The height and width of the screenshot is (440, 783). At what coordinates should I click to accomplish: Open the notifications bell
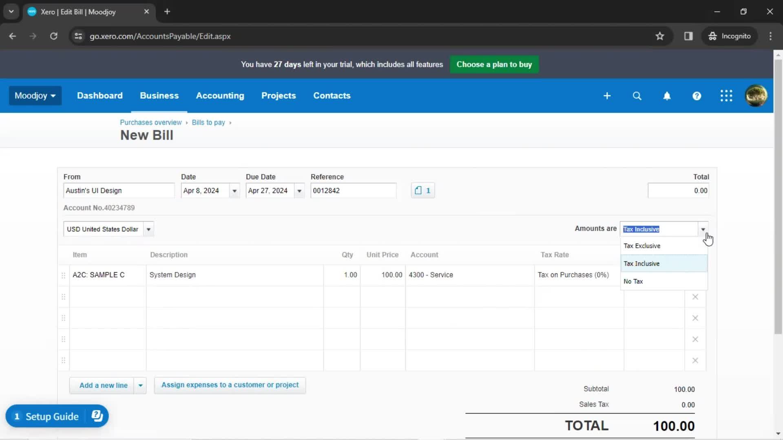coord(667,96)
